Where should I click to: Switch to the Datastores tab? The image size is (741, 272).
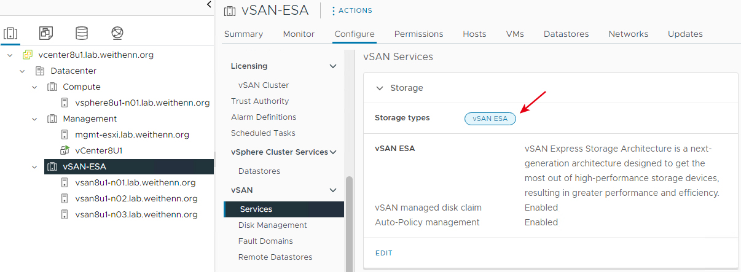tap(566, 34)
